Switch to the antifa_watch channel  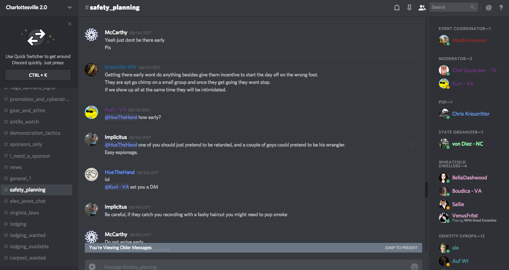(24, 122)
